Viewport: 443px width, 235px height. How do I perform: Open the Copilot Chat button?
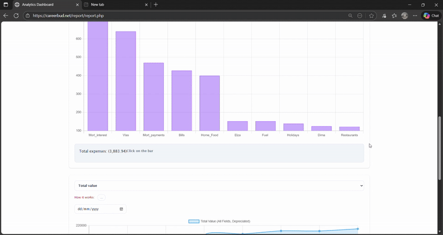pyautogui.click(x=431, y=15)
